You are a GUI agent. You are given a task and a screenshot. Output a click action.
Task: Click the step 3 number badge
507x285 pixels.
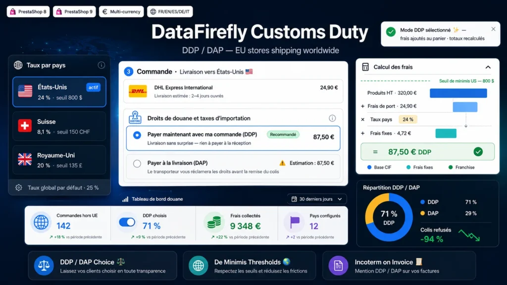click(x=128, y=71)
